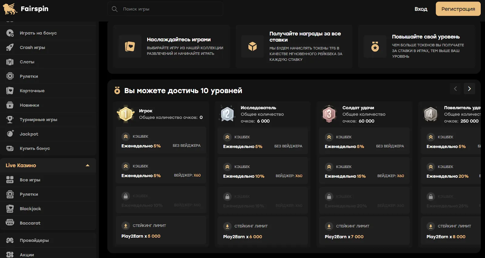Click the Карточные card icon
This screenshot has height=258, width=485.
tap(10, 91)
